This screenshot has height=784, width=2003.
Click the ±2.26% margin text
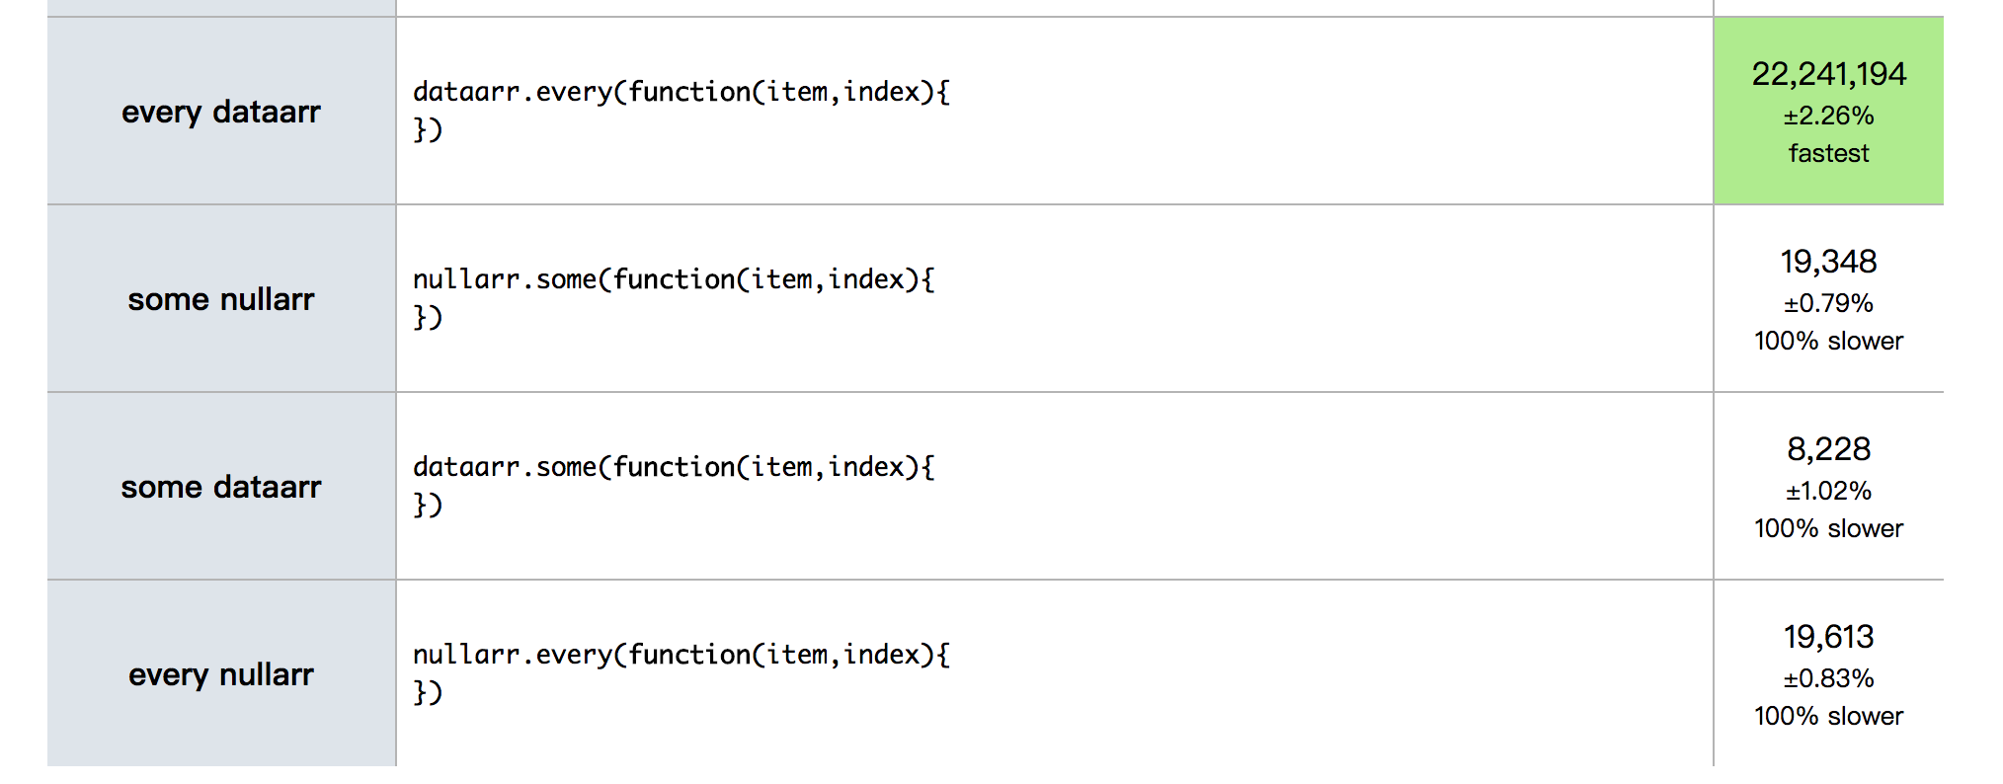coord(1828,116)
